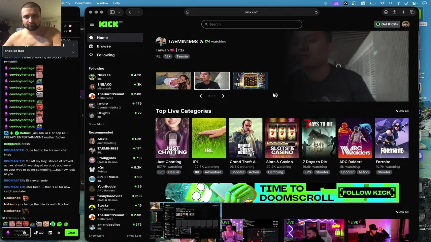Viewport: 431px width, 242px height.
Task: View all Top Live Categories
Action: (x=402, y=111)
